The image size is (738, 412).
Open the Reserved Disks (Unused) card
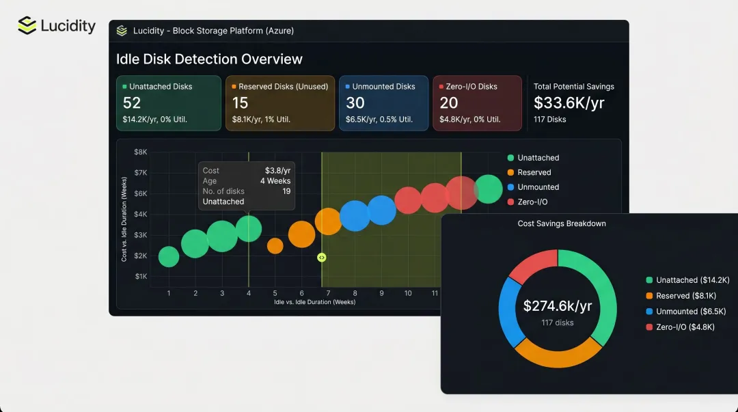280,103
